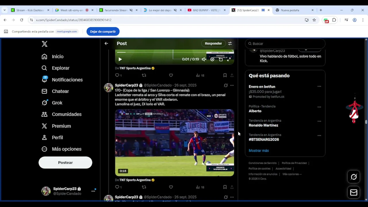The width and height of the screenshot is (368, 207).
Task: Toggle picture-in-picture on top video
Action: pos(221,59)
